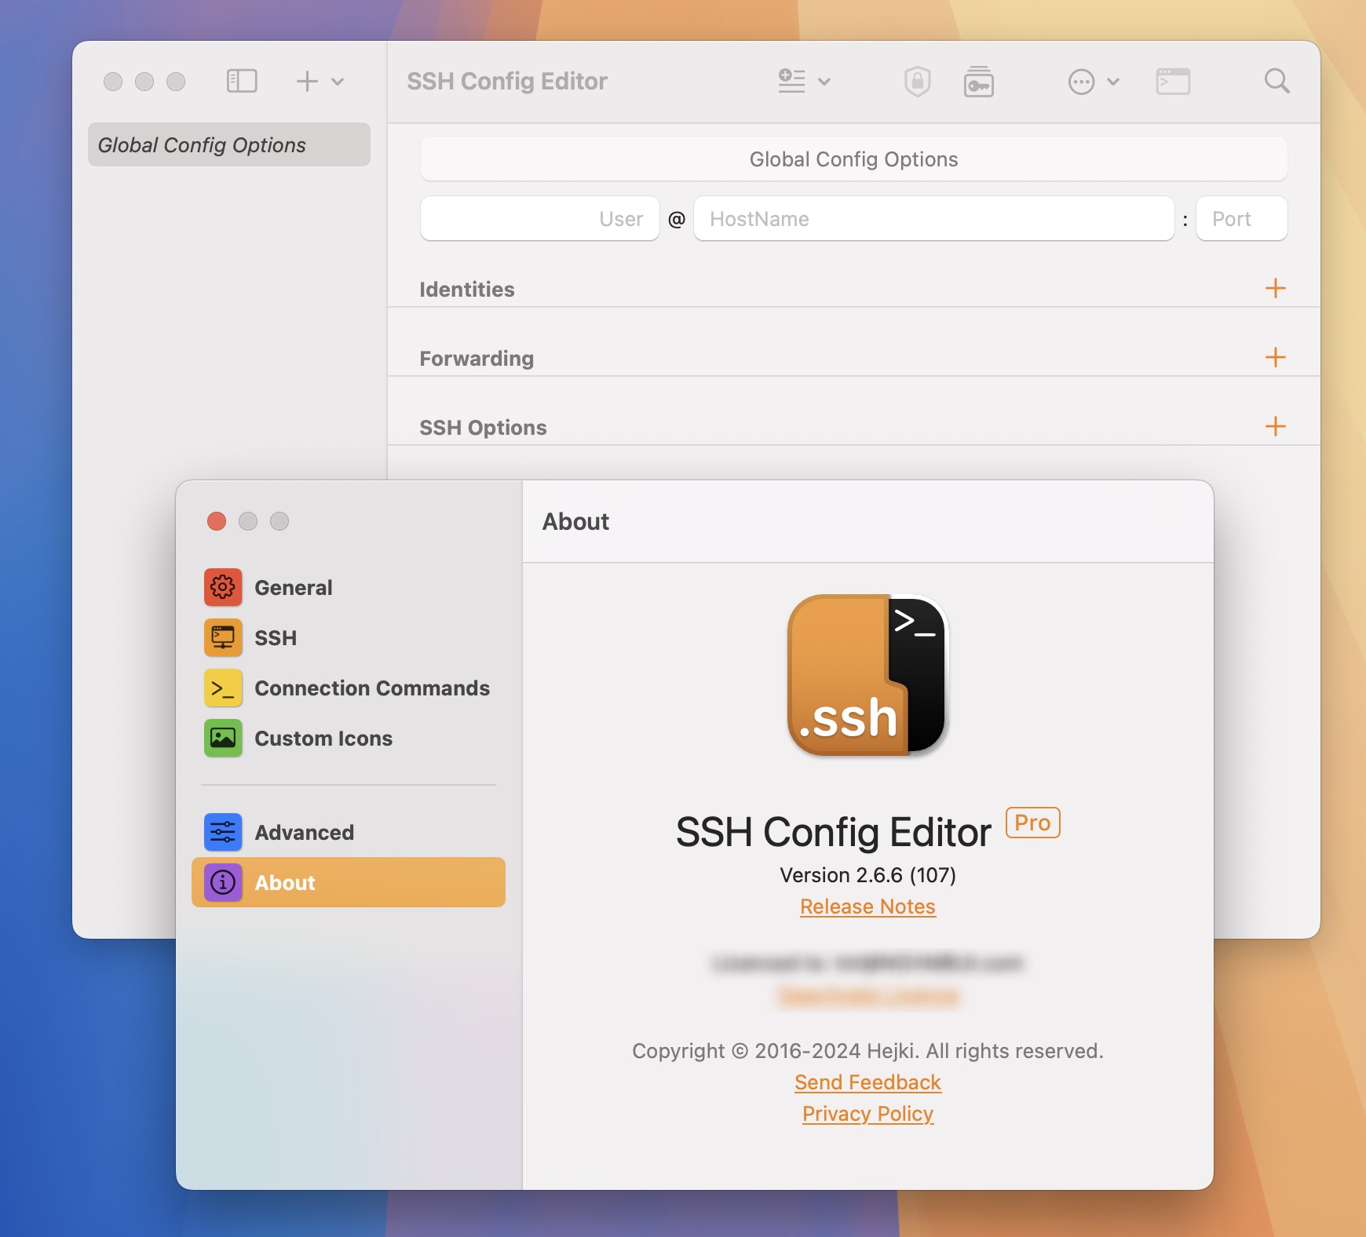1366x1237 pixels.
Task: Add an entry with the Forwarding plus button
Action: tap(1275, 357)
